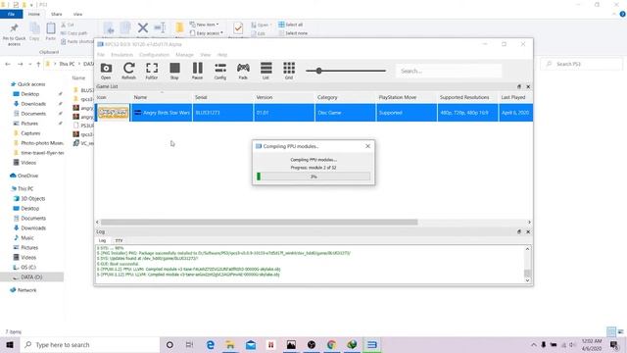
Task: Open the Pads controller settings icon
Action: [x=243, y=71]
